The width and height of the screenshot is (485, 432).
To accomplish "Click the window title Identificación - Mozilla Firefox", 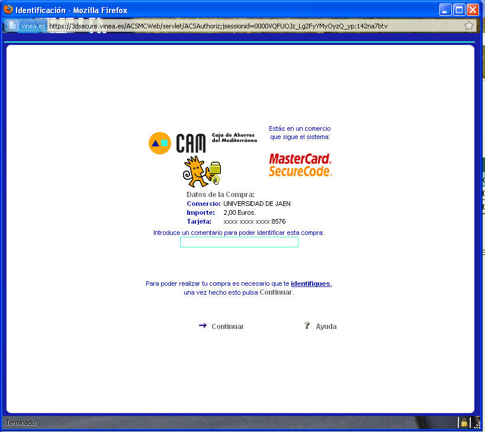I will 72,10.
